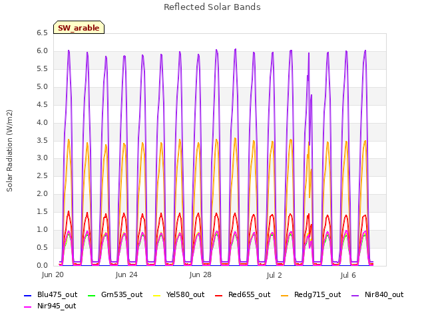Click the Reflected Solar Bands chart title
This screenshot has height=319, width=426.
click(212, 7)
